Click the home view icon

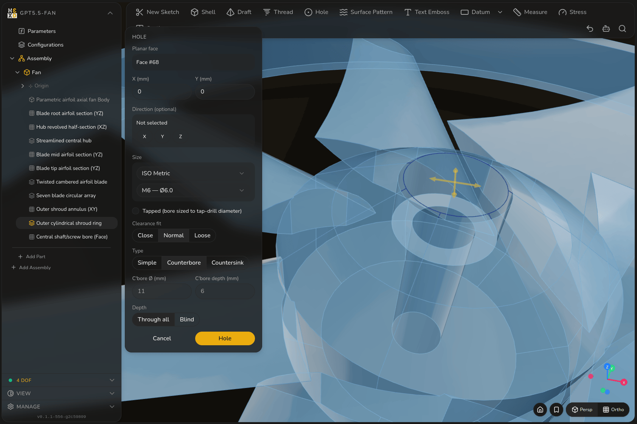[x=540, y=410]
